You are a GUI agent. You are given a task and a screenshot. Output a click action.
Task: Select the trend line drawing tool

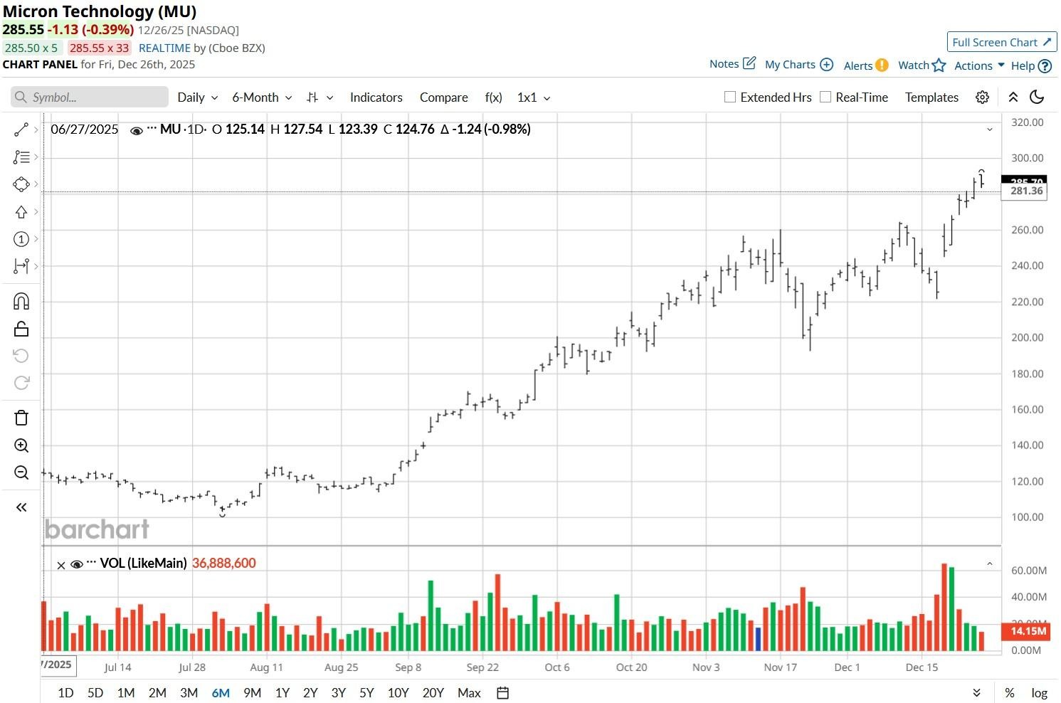[21, 129]
